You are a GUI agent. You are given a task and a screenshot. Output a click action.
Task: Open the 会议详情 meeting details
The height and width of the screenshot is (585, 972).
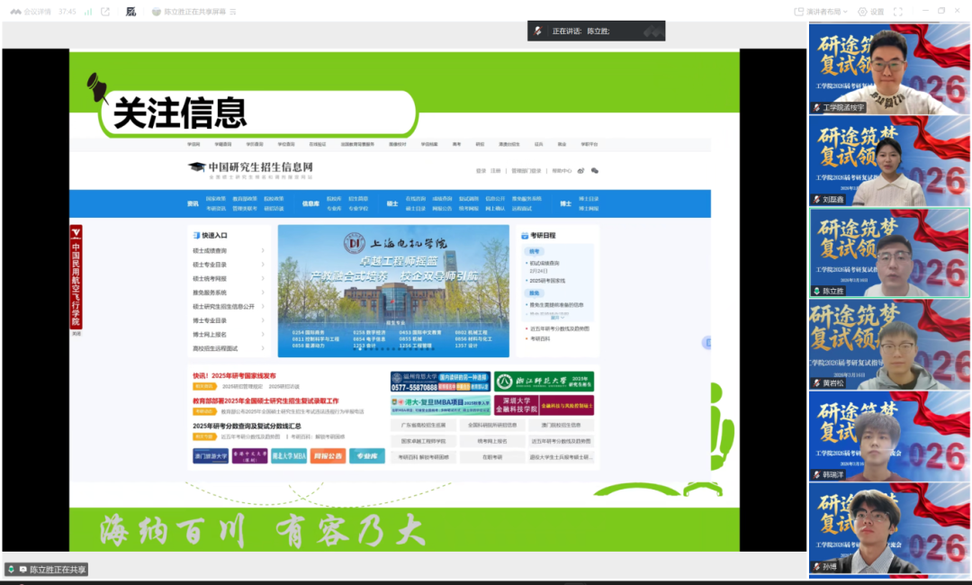[x=31, y=12]
